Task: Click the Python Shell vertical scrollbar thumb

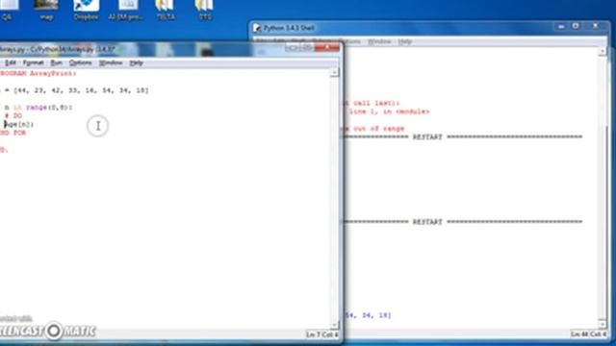Action: coord(603,222)
